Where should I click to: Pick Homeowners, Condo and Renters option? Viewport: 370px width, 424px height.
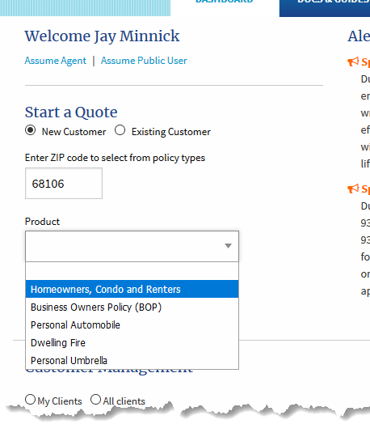click(x=132, y=289)
